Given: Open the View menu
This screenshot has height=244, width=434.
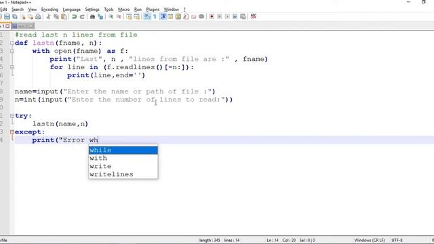Looking at the screenshot, I should (x=32, y=9).
